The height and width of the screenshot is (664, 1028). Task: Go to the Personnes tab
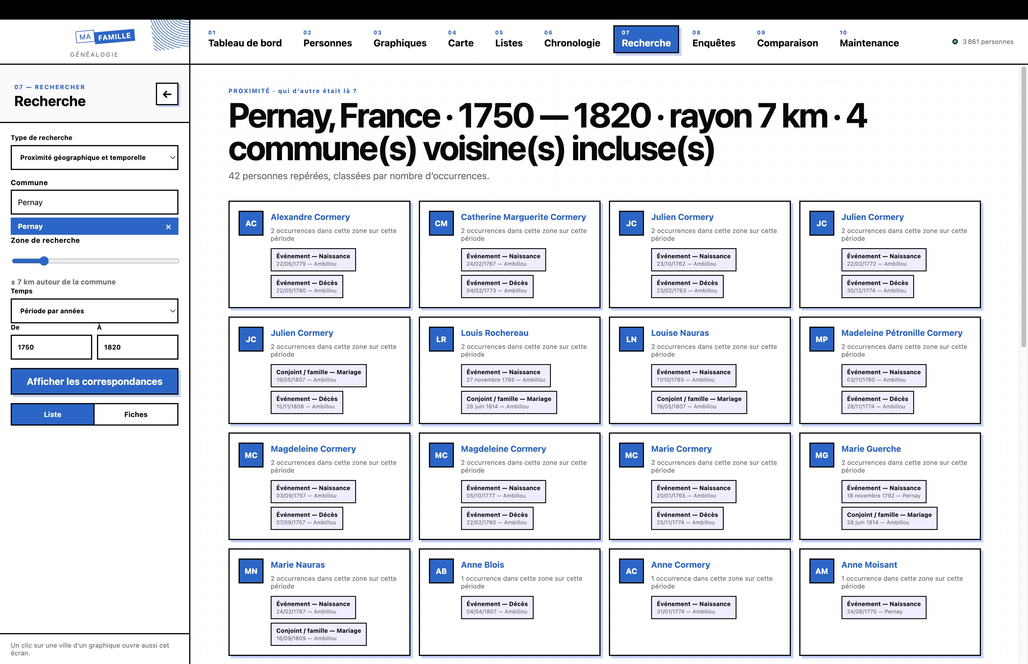(x=327, y=39)
